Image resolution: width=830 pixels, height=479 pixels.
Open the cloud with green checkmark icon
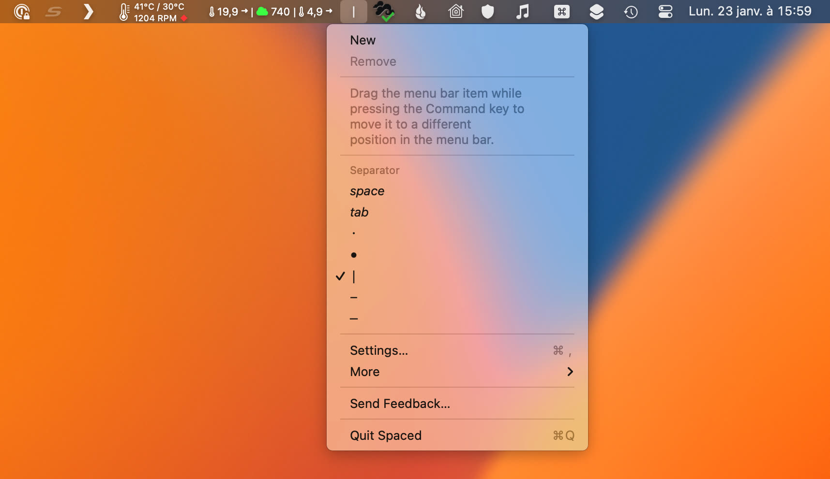click(x=384, y=12)
